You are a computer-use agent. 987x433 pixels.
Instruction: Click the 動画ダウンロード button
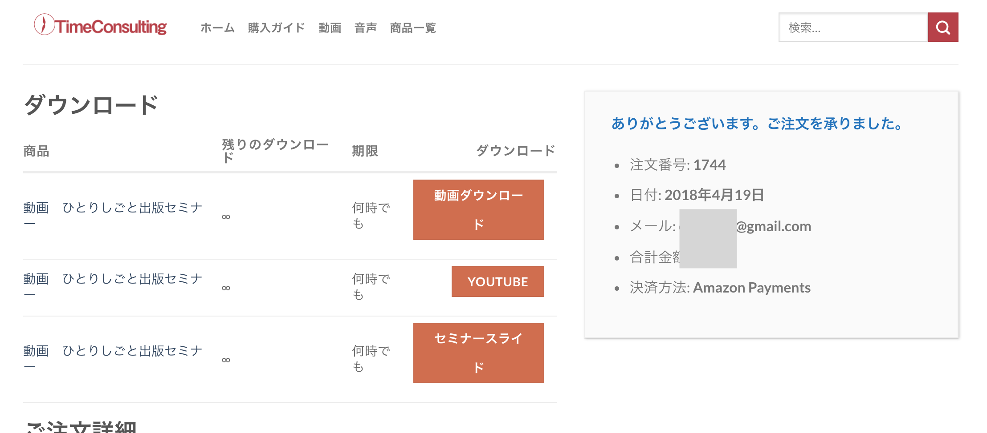pyautogui.click(x=478, y=210)
